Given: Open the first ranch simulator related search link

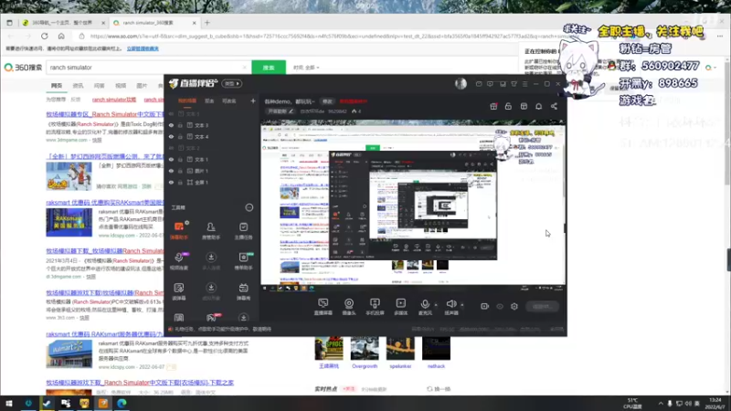Looking at the screenshot, I should coord(113,100).
